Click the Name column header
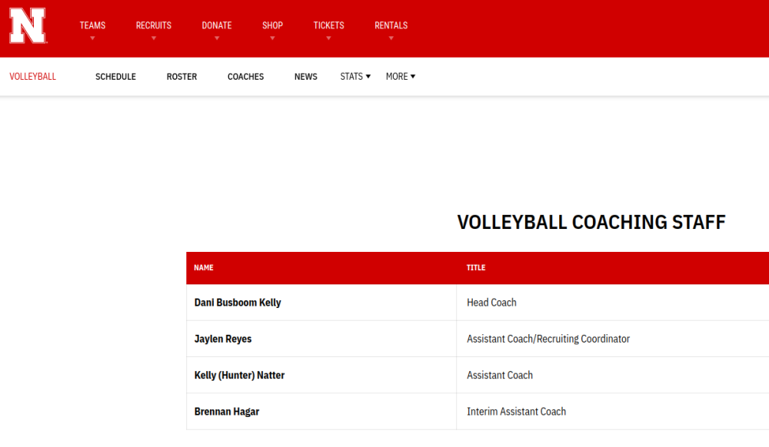 [204, 268]
